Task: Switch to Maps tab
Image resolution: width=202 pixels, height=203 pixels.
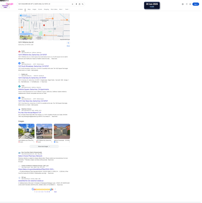Action: coord(29,9)
